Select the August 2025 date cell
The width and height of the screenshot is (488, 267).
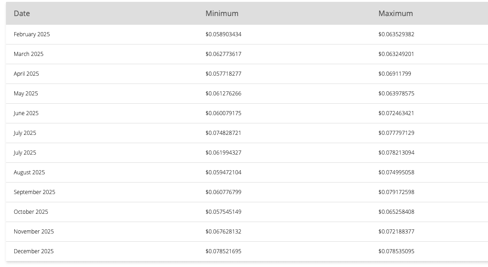point(29,172)
